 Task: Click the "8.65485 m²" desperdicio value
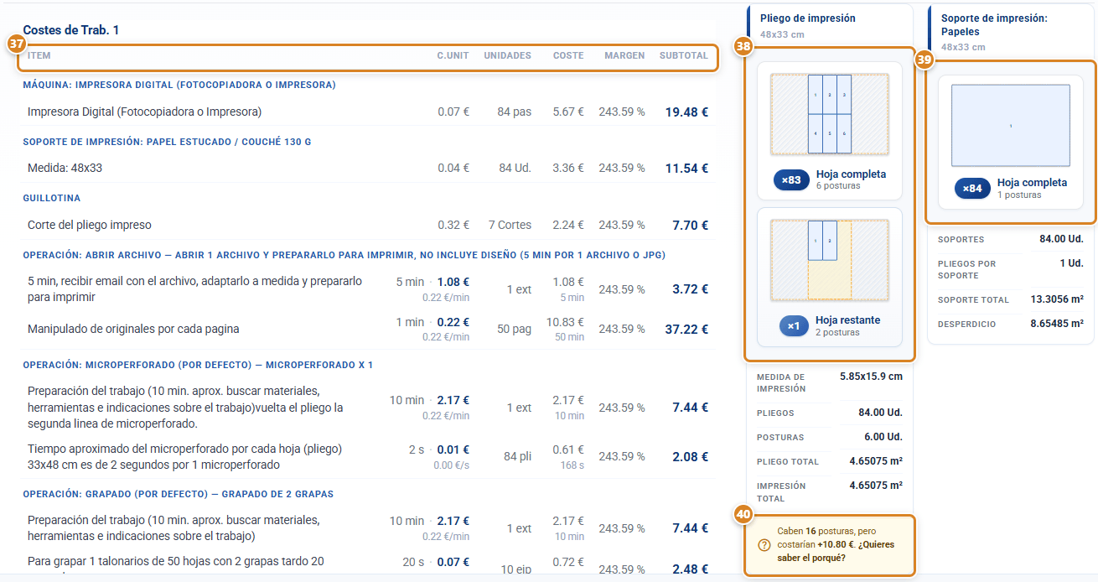[x=1057, y=324]
